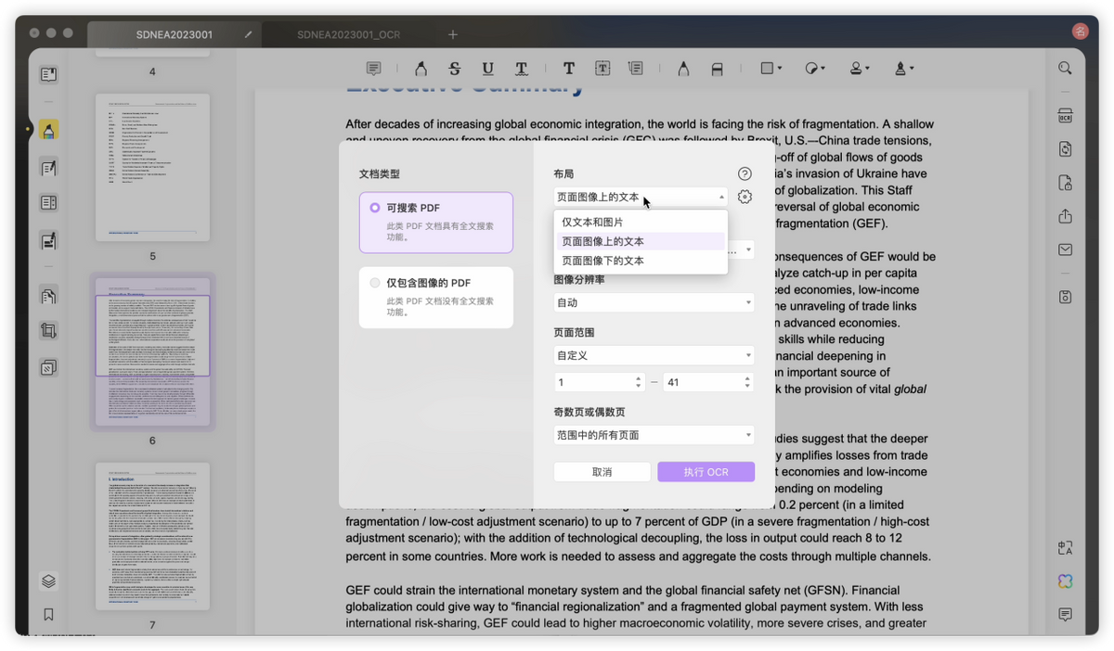The height and width of the screenshot is (651, 1114).
Task: Increment the start page number stepper
Action: [x=638, y=377]
